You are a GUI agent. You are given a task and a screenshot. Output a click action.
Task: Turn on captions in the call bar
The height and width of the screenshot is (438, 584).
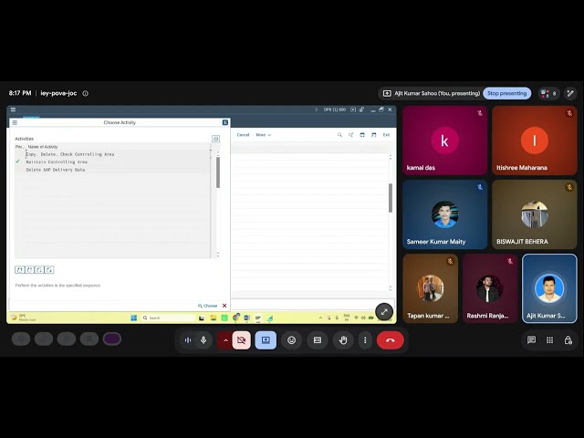point(318,340)
